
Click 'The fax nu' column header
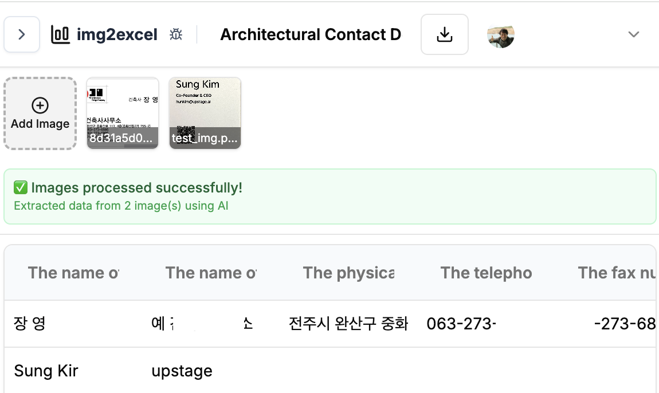click(617, 273)
